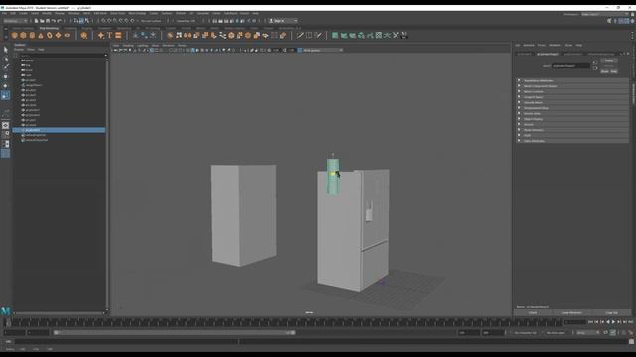636x357 pixels.
Task: Click the Load Attributes button
Action: click(x=572, y=313)
